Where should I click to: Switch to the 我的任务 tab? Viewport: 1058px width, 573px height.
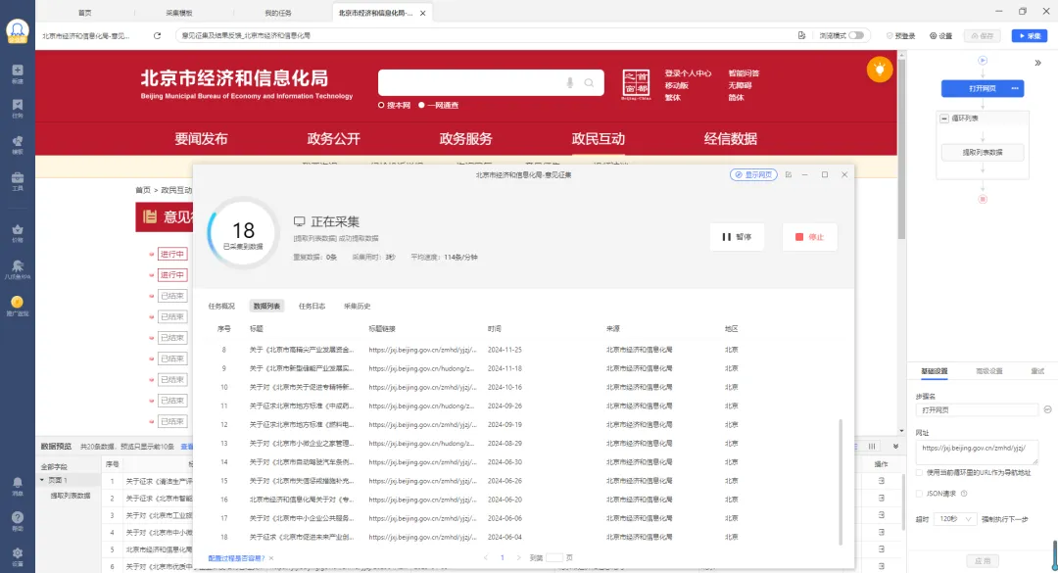pyautogui.click(x=278, y=13)
